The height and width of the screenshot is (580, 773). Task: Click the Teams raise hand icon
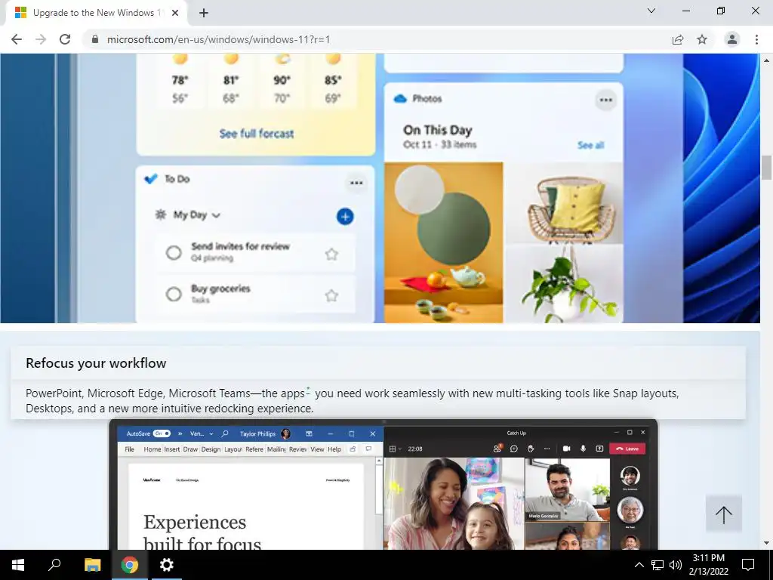click(531, 449)
